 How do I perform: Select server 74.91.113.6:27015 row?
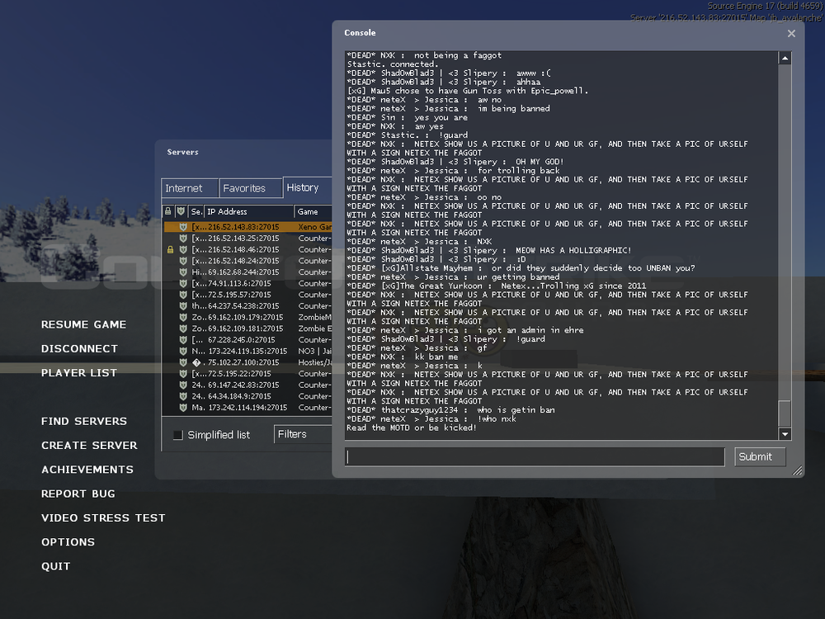click(247, 283)
